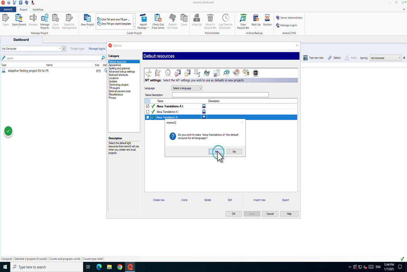Select the Privacy category
Screen dimensions: 407x272
(112, 97)
